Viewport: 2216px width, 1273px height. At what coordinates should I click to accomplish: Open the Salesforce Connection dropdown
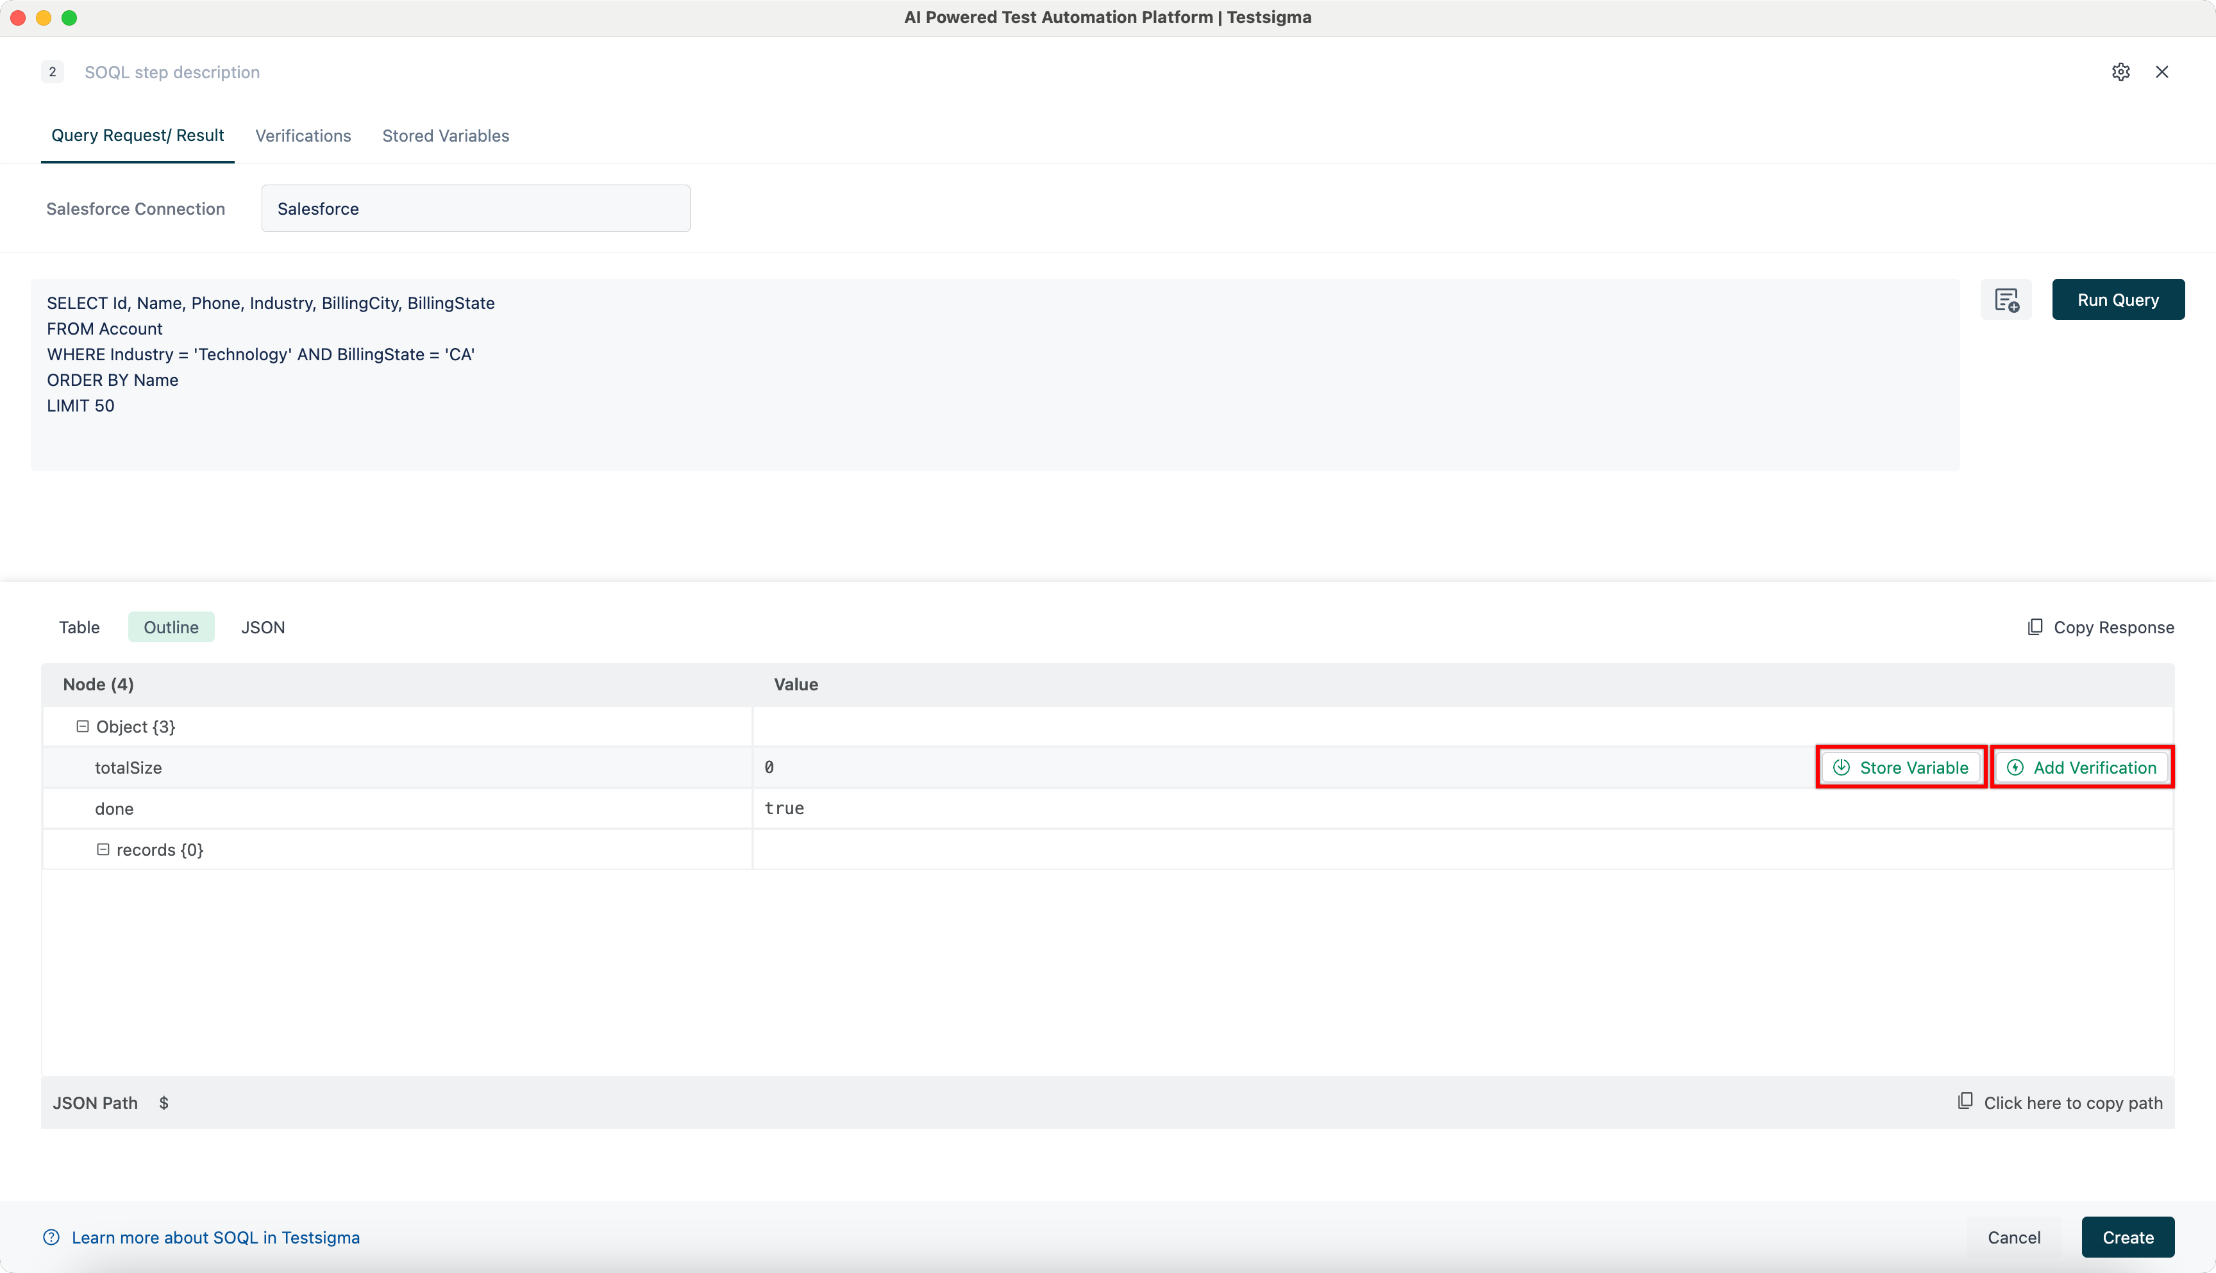click(x=475, y=208)
